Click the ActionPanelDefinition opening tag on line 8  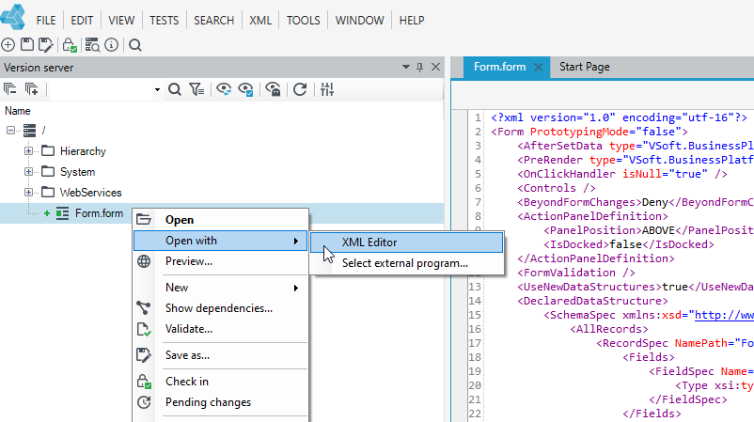[592, 216]
